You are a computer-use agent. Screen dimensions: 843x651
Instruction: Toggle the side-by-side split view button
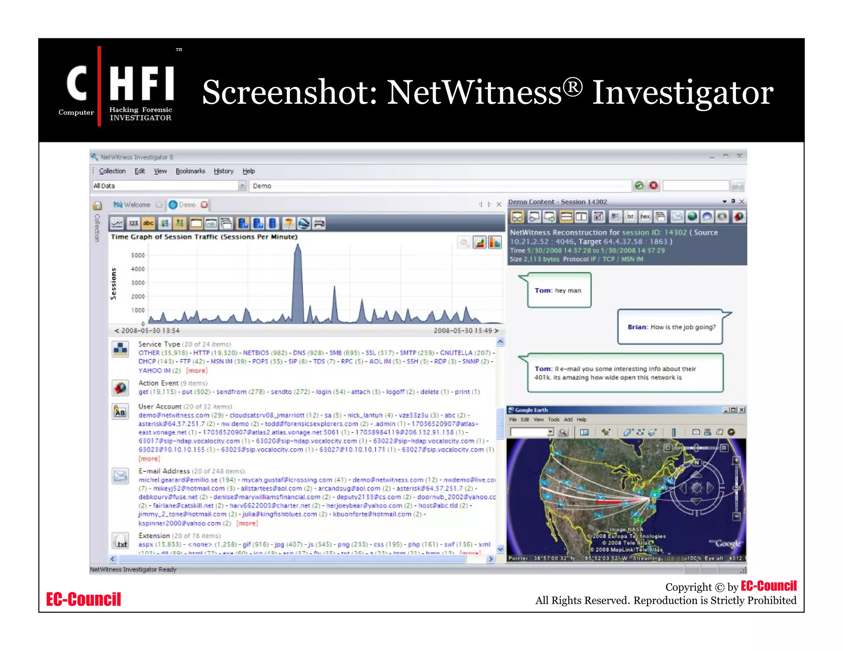[581, 216]
